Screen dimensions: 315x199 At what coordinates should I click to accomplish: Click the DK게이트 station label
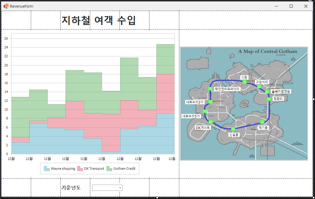[203, 128]
